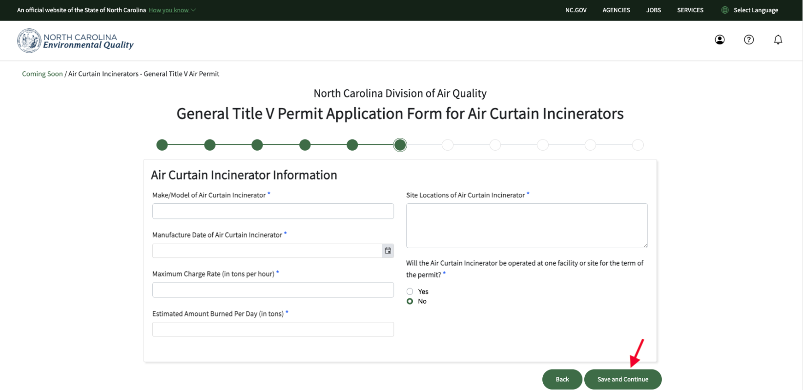Expand the How you know dropdown
The width and height of the screenshot is (803, 390).
click(x=172, y=10)
